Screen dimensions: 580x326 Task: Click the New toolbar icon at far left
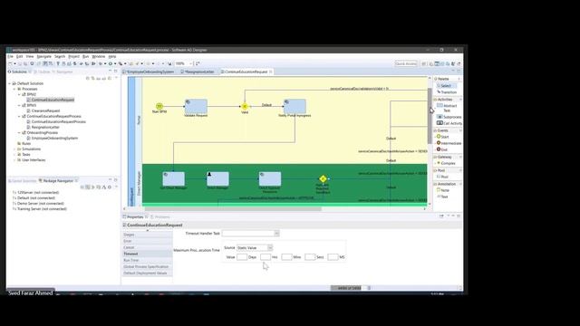(x=10, y=64)
